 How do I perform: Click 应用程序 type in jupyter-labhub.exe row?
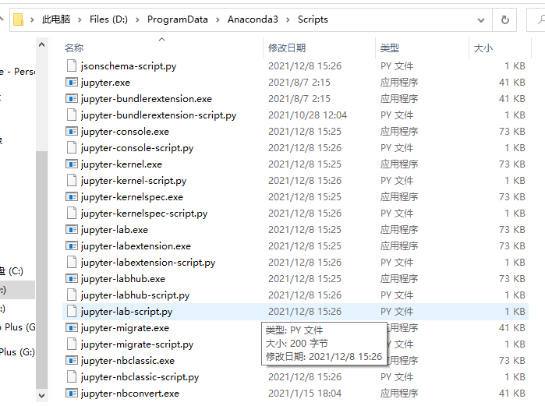[399, 278]
